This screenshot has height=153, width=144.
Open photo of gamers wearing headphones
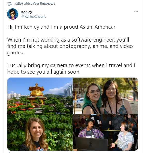pyautogui.click(x=106, y=132)
